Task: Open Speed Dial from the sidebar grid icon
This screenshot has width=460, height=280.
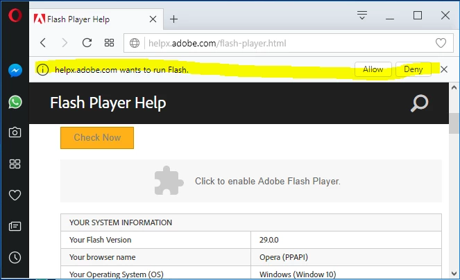Action: point(15,164)
